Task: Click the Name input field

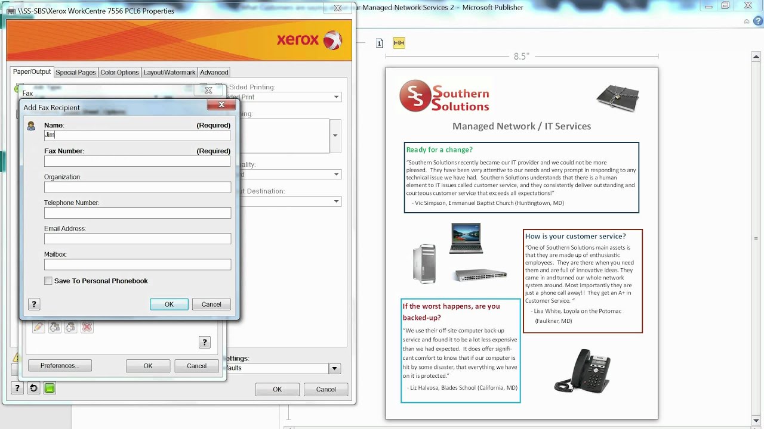Action: pyautogui.click(x=137, y=135)
